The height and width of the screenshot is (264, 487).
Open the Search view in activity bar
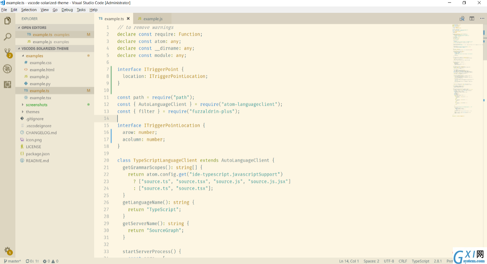point(7,37)
